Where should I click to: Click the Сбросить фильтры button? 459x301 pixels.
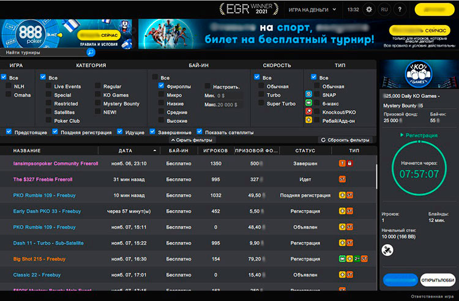pos(345,140)
